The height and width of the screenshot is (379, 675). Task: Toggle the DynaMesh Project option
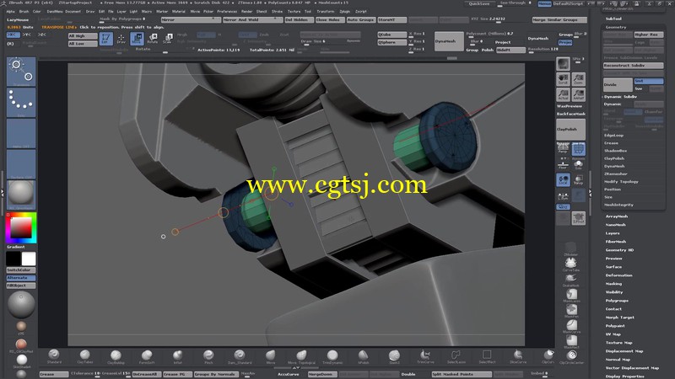coord(565,43)
